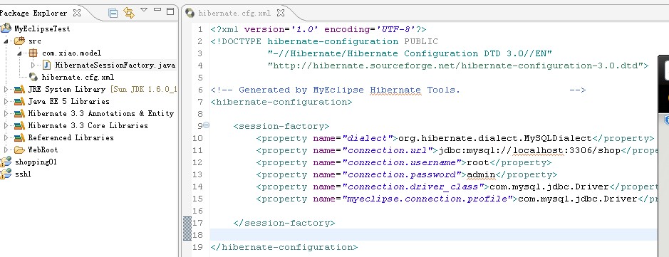Click the Java EE 5 Libraries icon
Image resolution: width=669 pixels, height=257 pixels.
(x=19, y=101)
